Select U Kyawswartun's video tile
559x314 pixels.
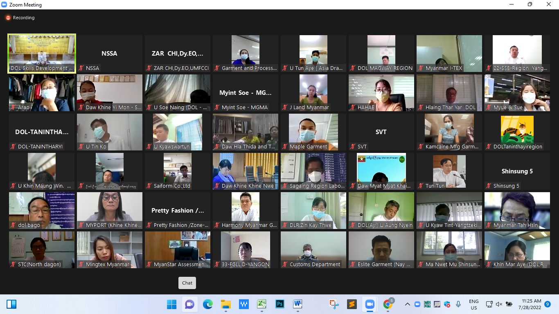tap(178, 132)
